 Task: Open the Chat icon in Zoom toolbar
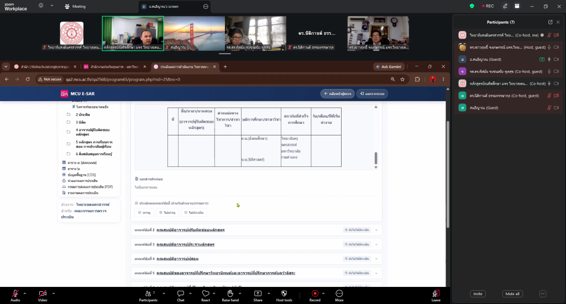click(181, 293)
